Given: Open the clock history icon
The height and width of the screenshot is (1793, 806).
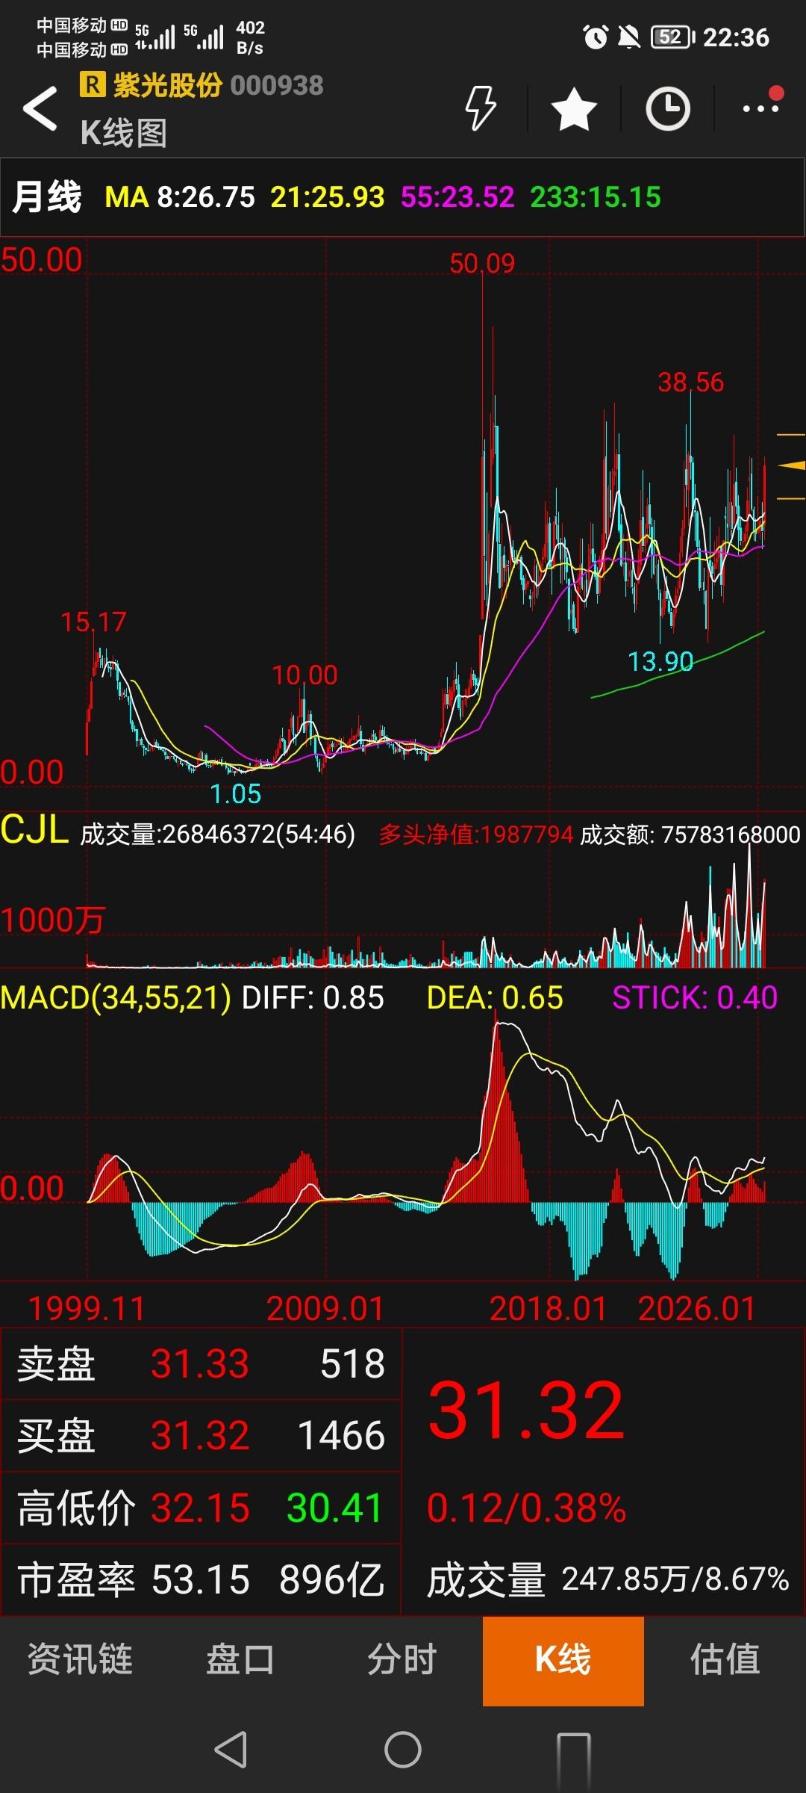Looking at the screenshot, I should click(x=667, y=109).
